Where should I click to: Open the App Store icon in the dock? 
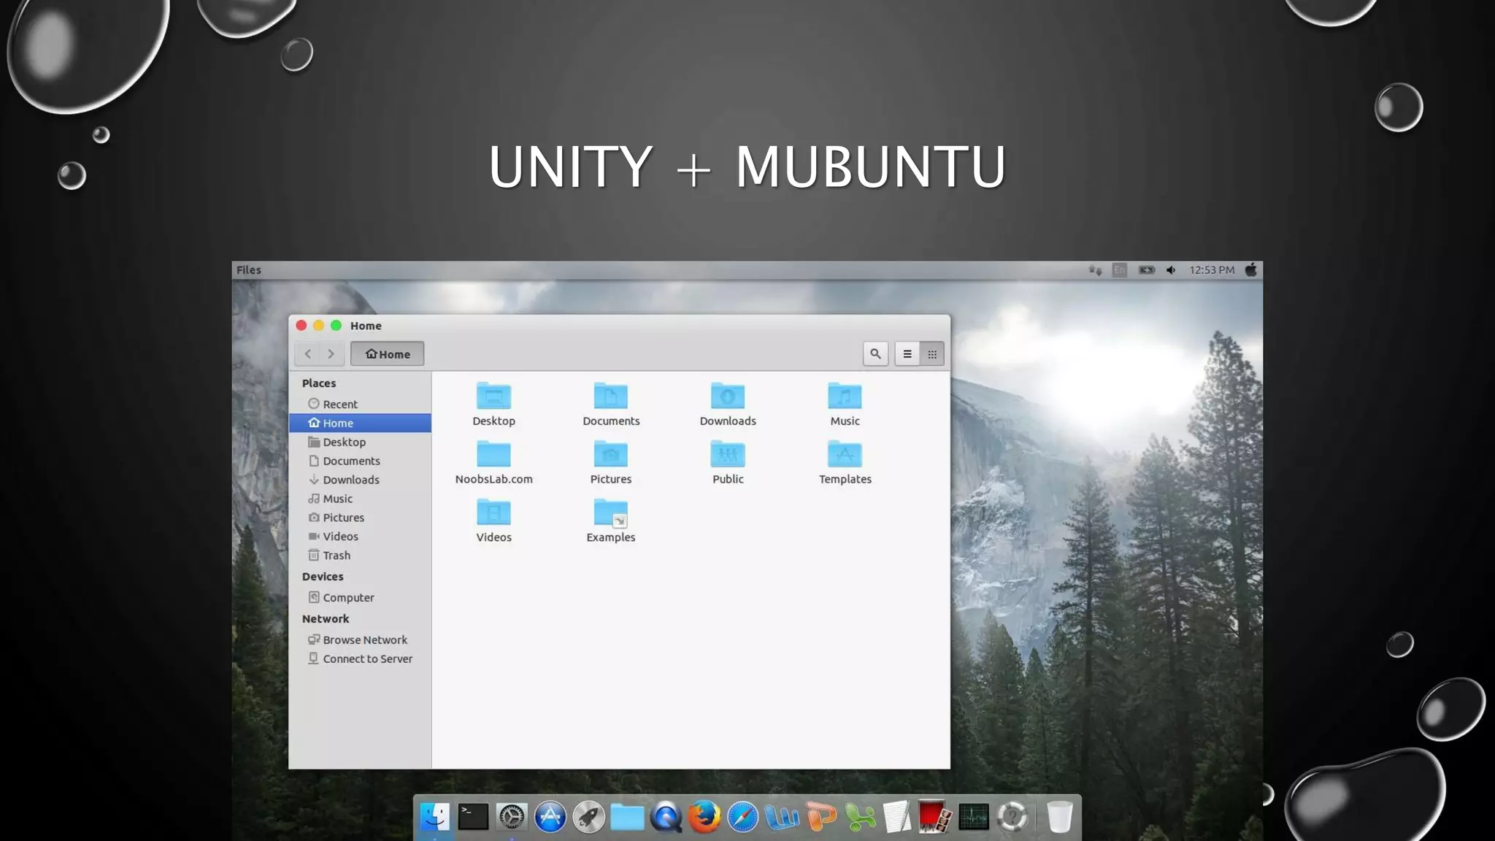550,816
